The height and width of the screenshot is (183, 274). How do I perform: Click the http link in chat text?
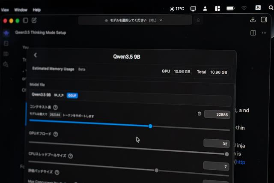pos(241,162)
